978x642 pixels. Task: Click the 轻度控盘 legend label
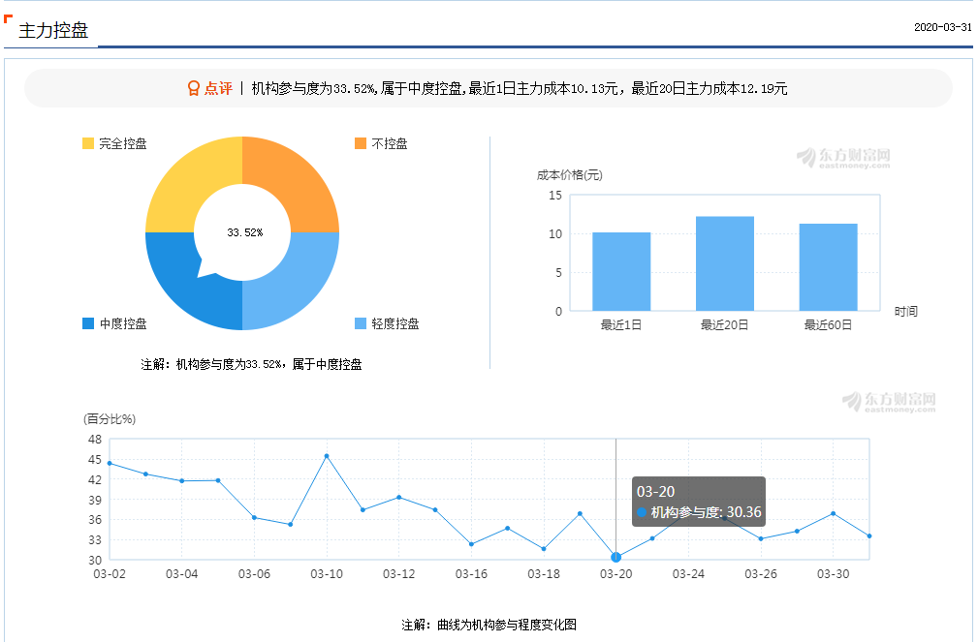[395, 323]
